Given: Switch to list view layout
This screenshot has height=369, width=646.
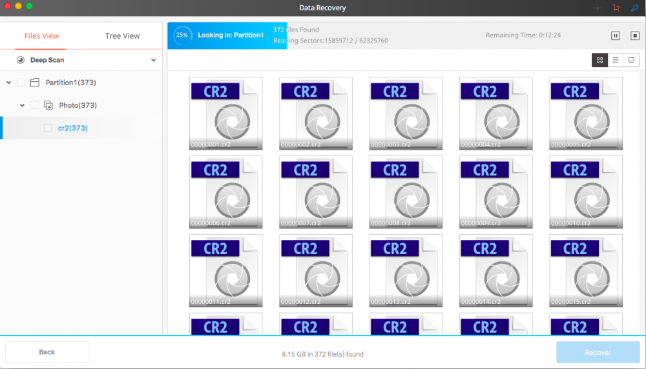Looking at the screenshot, I should click(x=616, y=60).
